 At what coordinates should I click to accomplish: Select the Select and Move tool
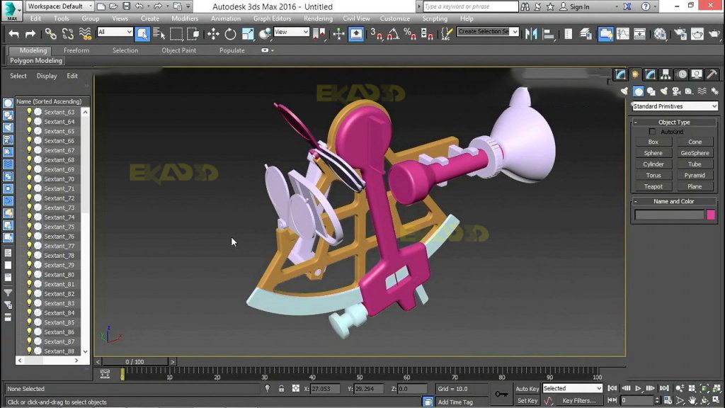tap(212, 33)
